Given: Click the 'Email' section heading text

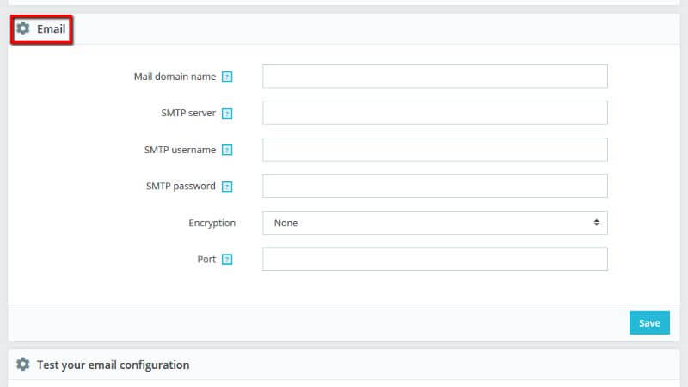Looking at the screenshot, I should click(52, 29).
